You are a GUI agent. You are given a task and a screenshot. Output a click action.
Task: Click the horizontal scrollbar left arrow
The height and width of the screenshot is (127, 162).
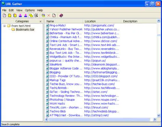46,119
